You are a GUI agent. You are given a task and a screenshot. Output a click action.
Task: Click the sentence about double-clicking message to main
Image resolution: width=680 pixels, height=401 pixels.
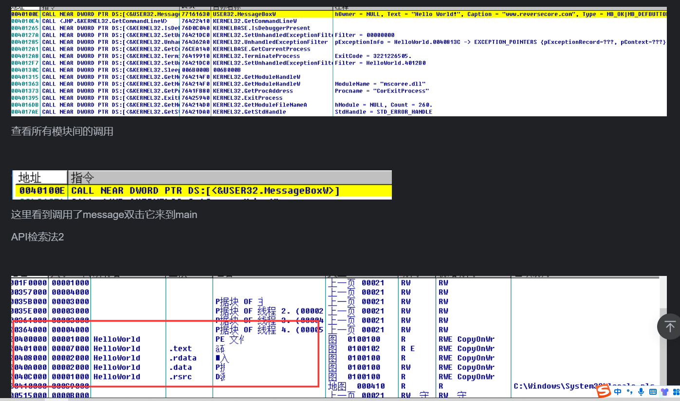pyautogui.click(x=104, y=215)
